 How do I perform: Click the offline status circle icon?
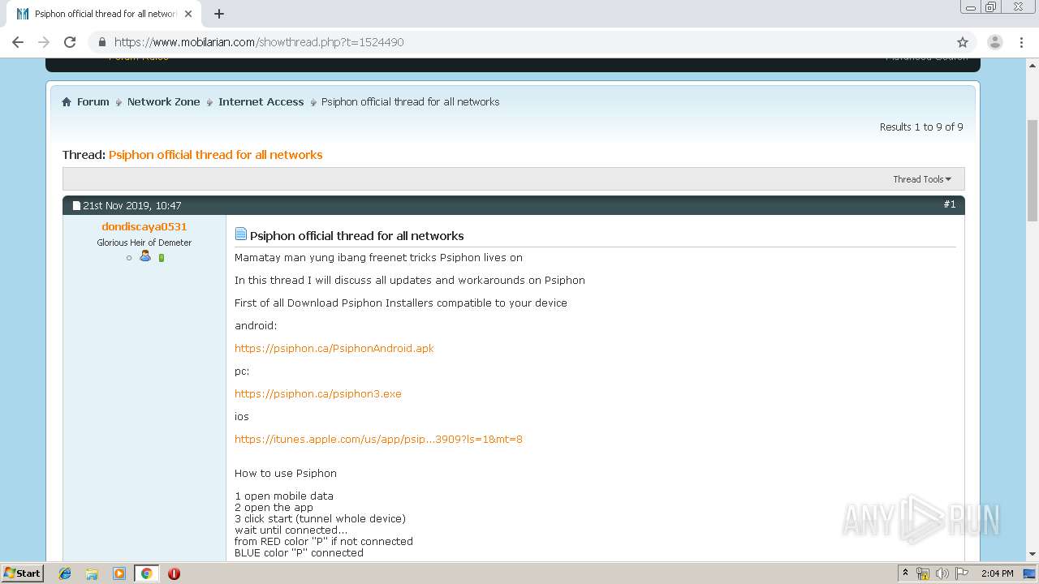coord(129,258)
